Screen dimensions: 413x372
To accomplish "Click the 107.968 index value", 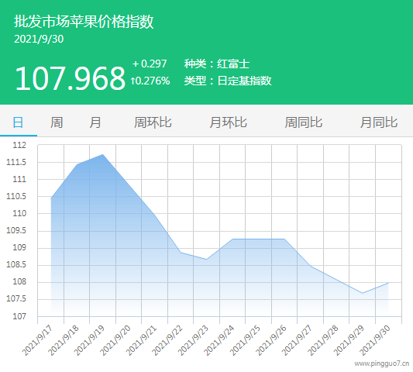I will pyautogui.click(x=70, y=78).
